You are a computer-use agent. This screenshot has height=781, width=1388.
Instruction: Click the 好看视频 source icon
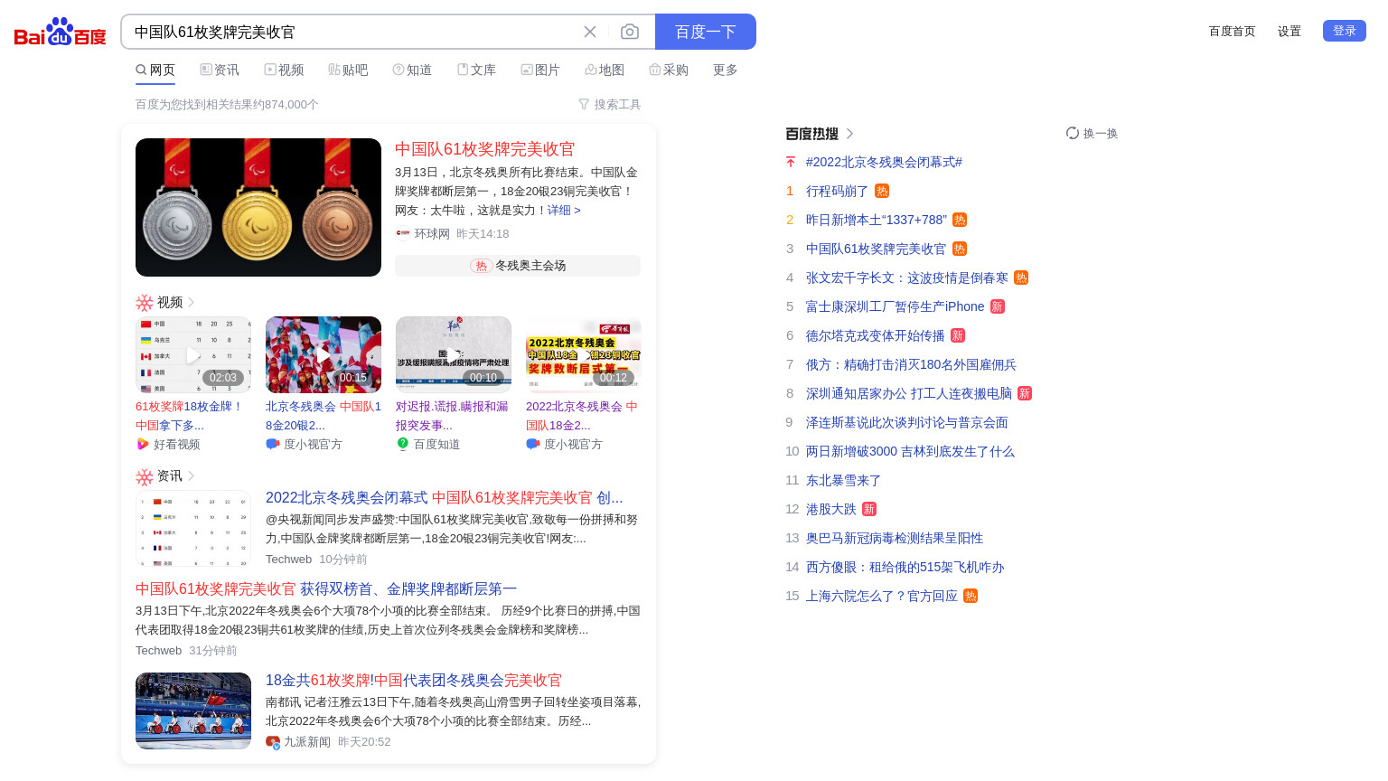(x=143, y=444)
